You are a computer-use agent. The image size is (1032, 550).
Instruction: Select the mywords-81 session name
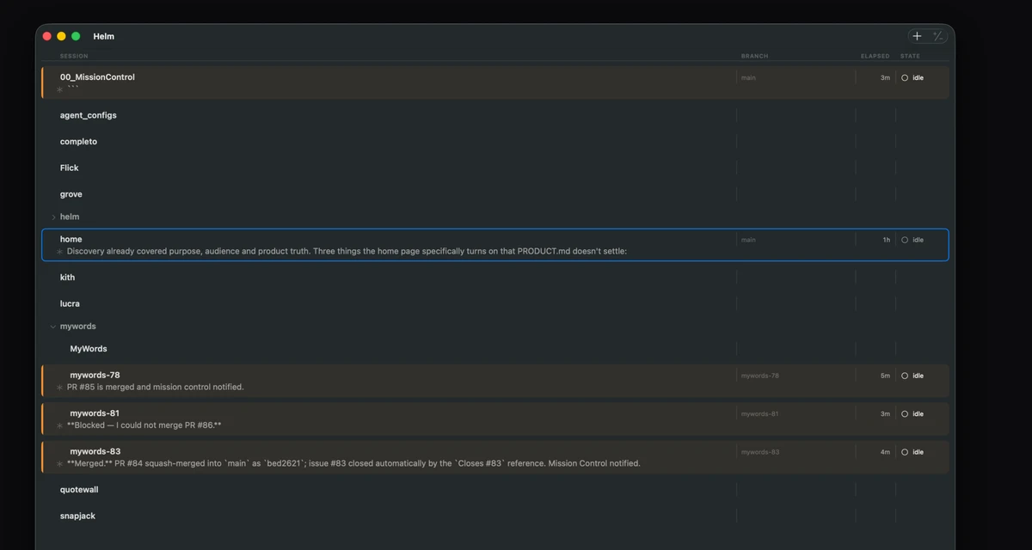coord(95,413)
